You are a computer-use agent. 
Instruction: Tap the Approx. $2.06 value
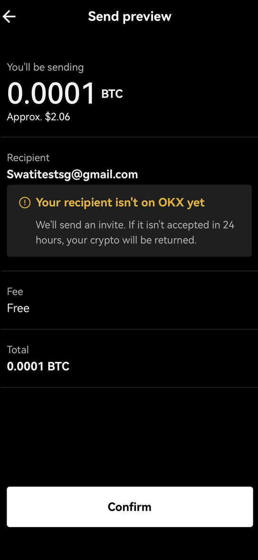[38, 117]
